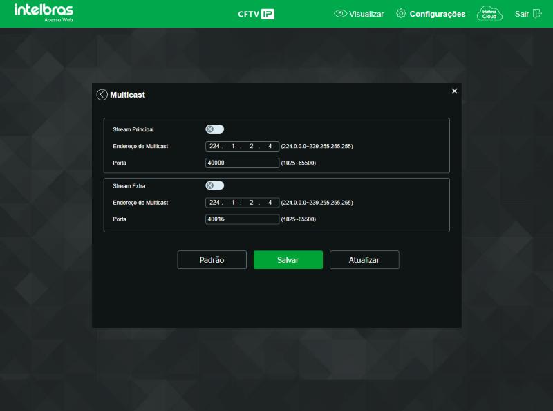This screenshot has height=411, width=553.
Task: Click Stream Principal port range (1025~65500)
Action: 299,163
